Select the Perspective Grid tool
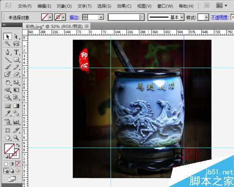Viewport: 234px width, 187px height. (16, 97)
